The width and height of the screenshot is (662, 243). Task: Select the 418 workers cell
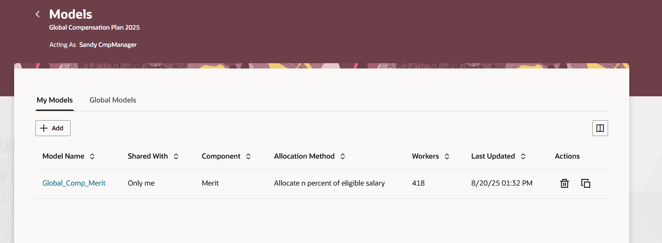pyautogui.click(x=418, y=183)
